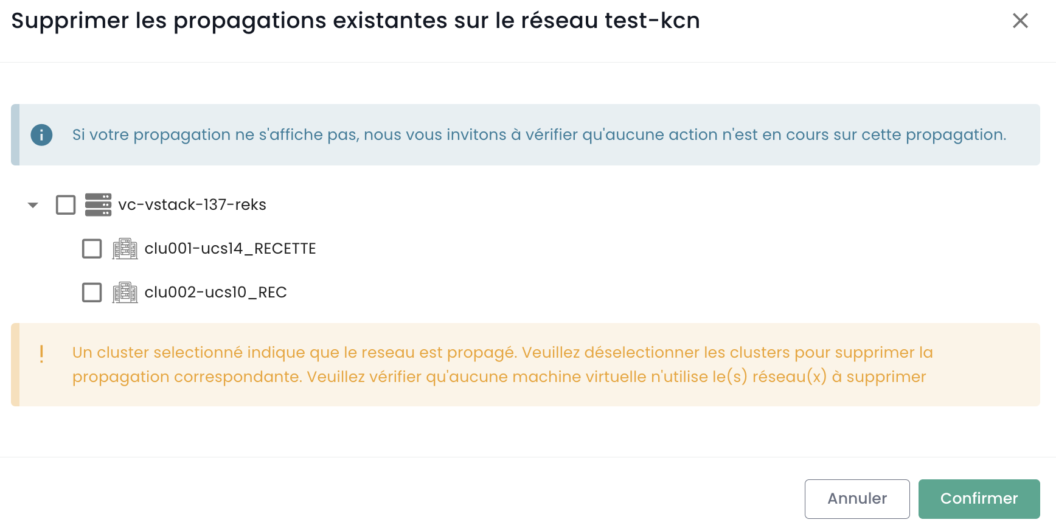Click "Supprimer les propagations" in the heading
The width and height of the screenshot is (1056, 528).
pos(168,21)
